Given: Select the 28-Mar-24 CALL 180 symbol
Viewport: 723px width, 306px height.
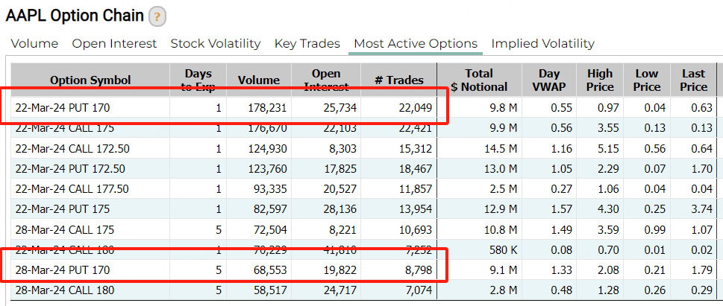Looking at the screenshot, I should (x=65, y=290).
